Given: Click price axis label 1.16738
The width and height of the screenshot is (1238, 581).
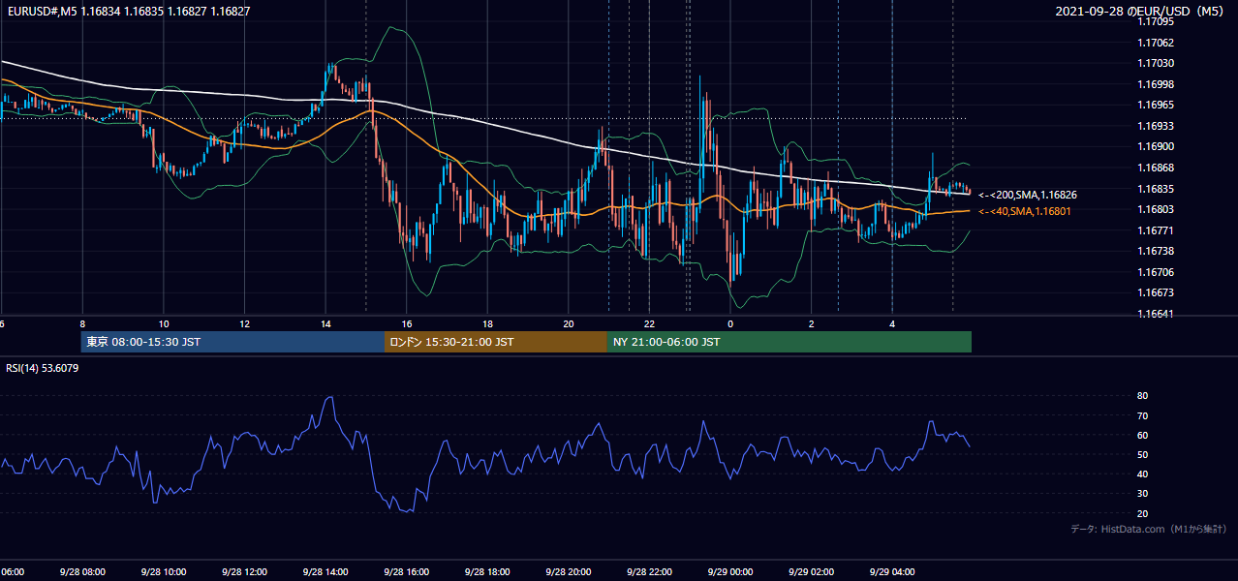Looking at the screenshot, I should 1156,251.
